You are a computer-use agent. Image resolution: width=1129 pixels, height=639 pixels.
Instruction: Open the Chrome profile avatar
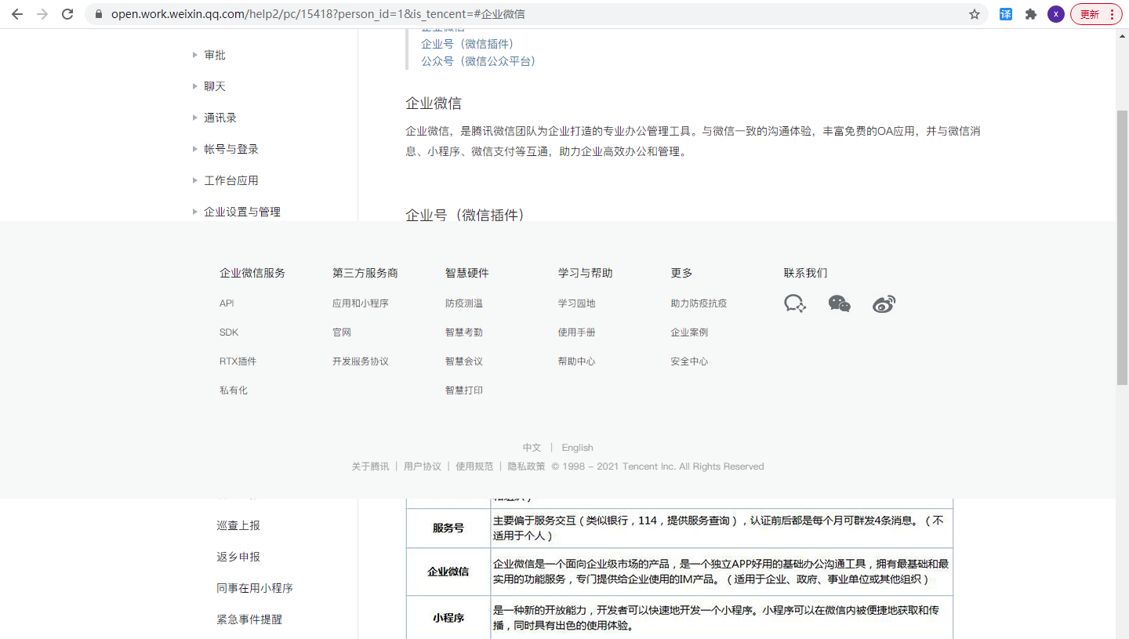click(1056, 14)
